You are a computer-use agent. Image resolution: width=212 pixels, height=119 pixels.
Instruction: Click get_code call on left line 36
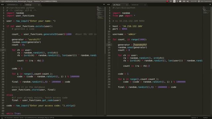pyautogui.click(x=47, y=100)
